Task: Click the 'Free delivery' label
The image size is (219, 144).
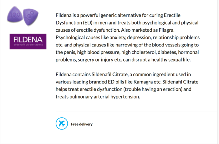Action: click(82, 124)
